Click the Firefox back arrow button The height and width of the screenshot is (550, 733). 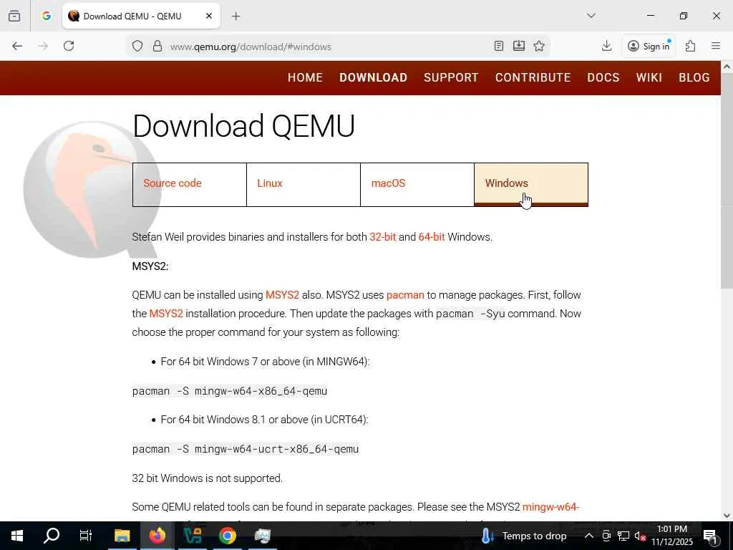coord(17,46)
